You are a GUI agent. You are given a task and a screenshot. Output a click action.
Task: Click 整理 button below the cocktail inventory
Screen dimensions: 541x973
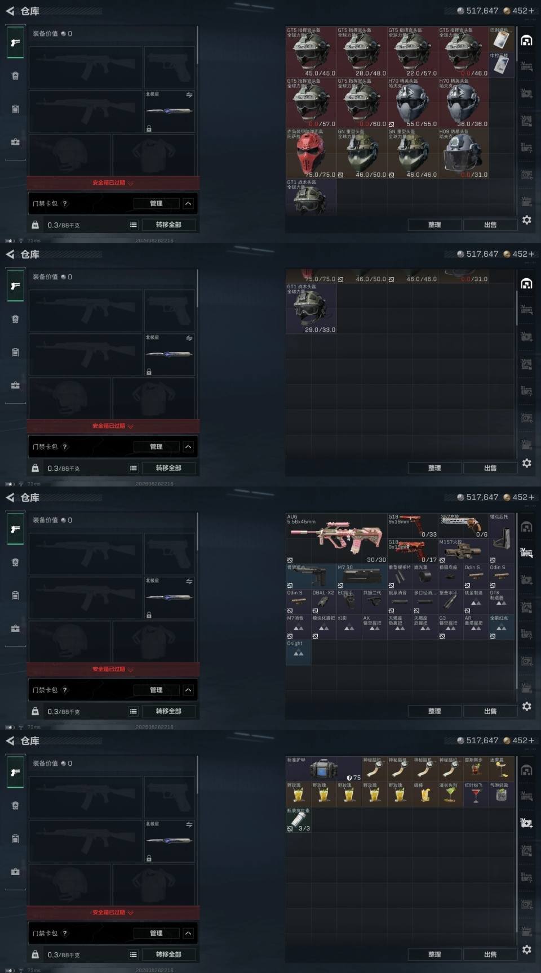coord(434,954)
